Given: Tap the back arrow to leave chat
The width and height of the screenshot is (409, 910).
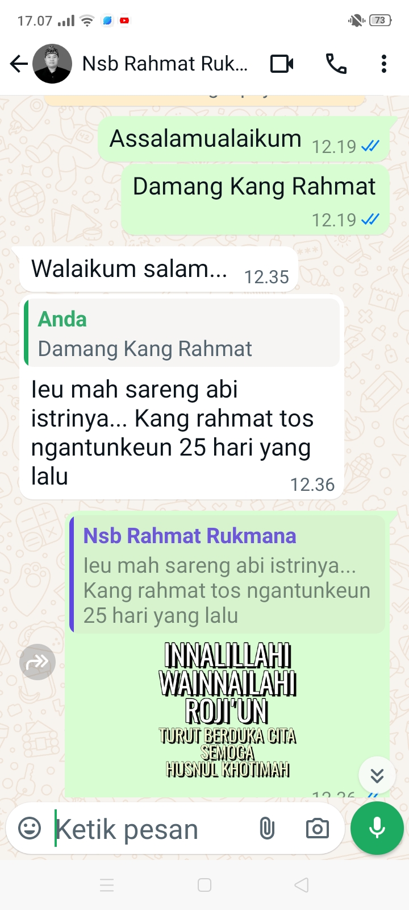Looking at the screenshot, I should (19, 64).
